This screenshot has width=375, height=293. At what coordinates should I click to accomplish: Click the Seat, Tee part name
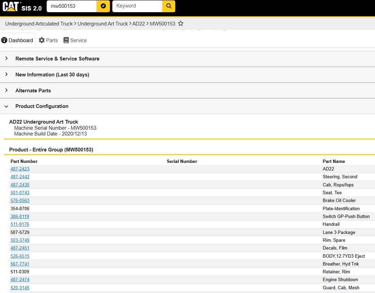332,193
